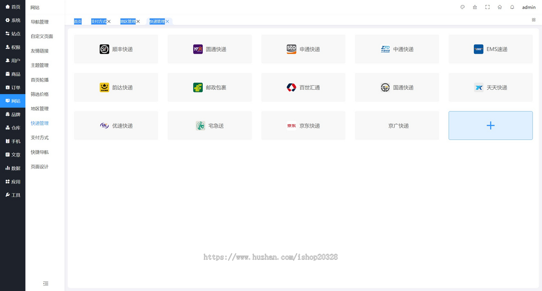Click the 网站 submenu header title
The width and height of the screenshot is (542, 291).
click(35, 7)
